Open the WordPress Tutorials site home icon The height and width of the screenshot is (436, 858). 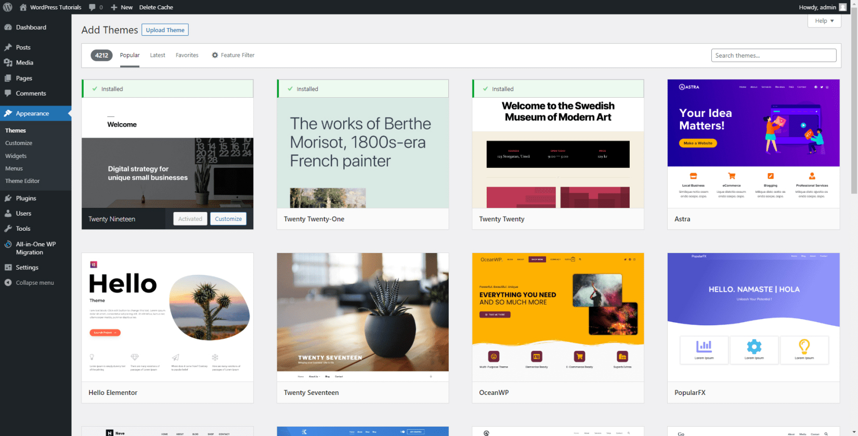coord(23,7)
